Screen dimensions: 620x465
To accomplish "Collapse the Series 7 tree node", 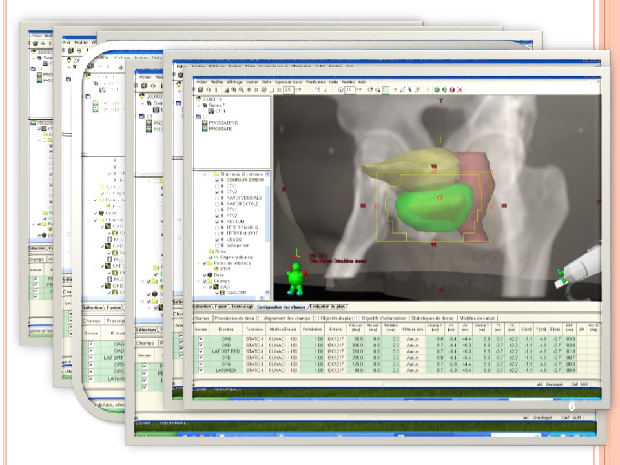I will pyautogui.click(x=198, y=105).
